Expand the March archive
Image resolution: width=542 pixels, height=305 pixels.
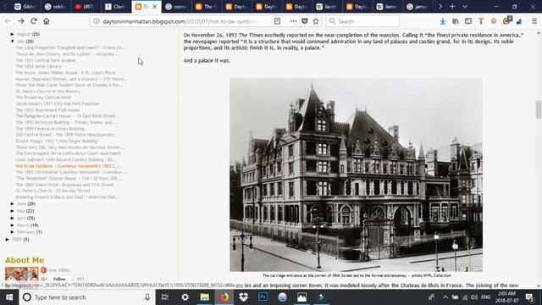tap(13, 225)
